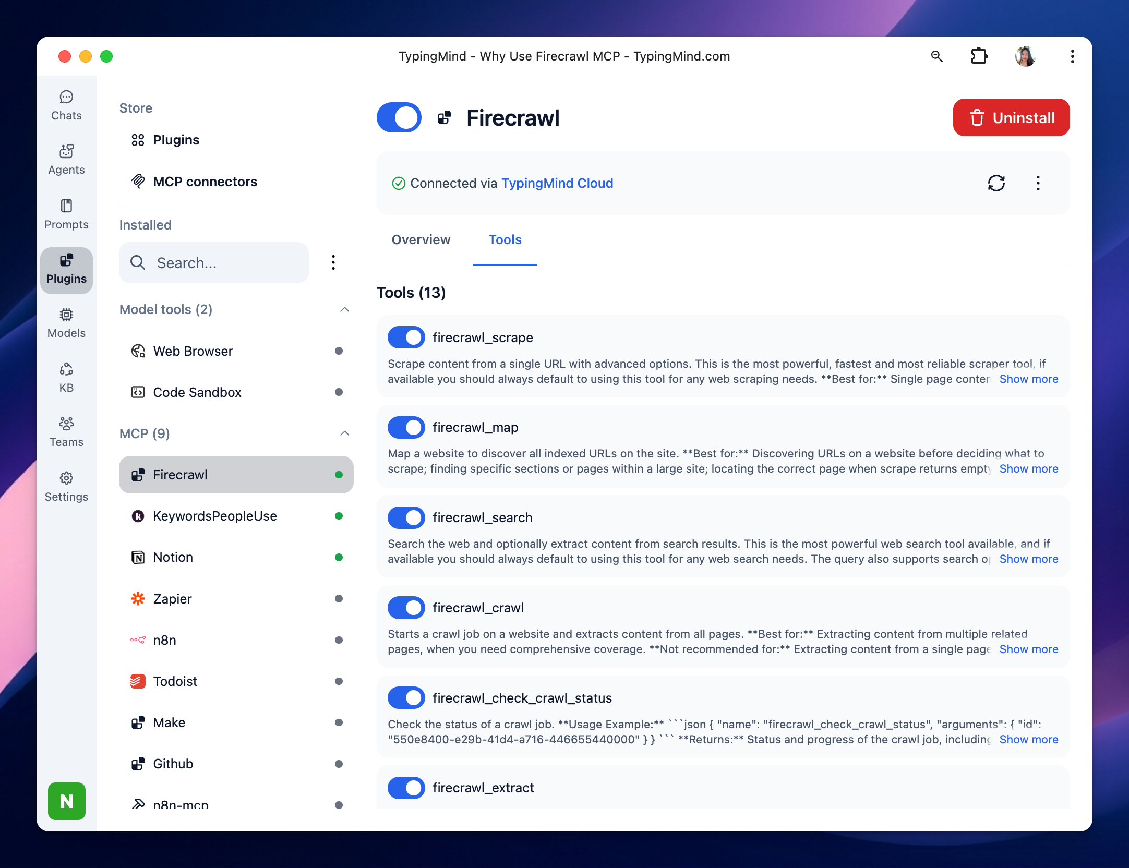
Task: Open the connection options three-dot menu
Action: (x=1038, y=183)
